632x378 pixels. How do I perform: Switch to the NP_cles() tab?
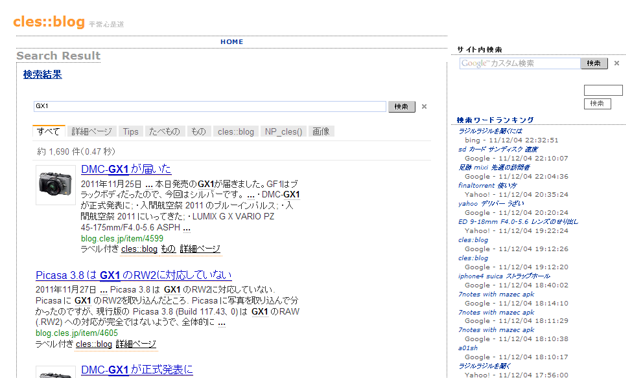coord(284,131)
